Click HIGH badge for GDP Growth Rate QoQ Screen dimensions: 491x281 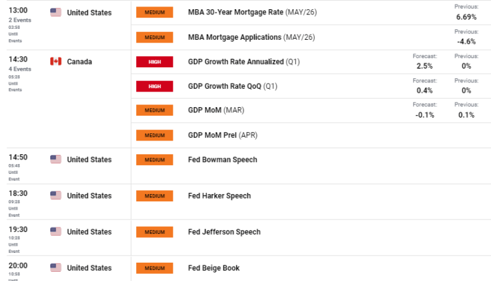[155, 86]
